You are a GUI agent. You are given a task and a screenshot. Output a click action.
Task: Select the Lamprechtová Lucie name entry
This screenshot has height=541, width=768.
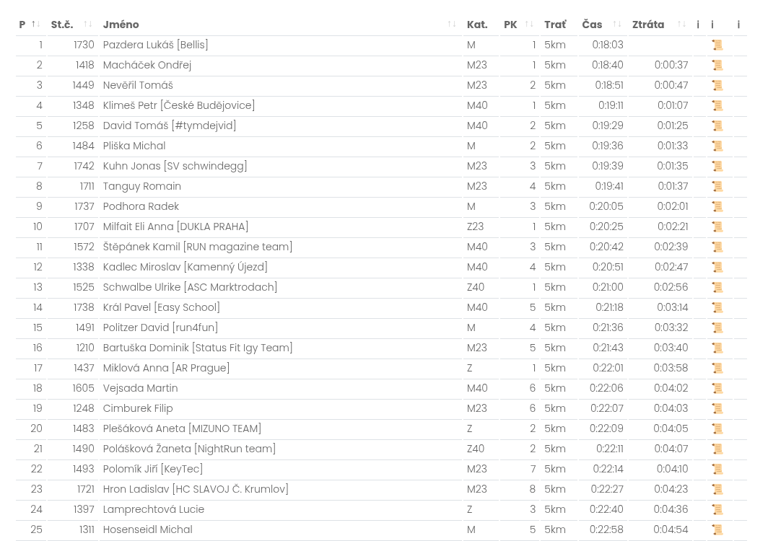153,509
